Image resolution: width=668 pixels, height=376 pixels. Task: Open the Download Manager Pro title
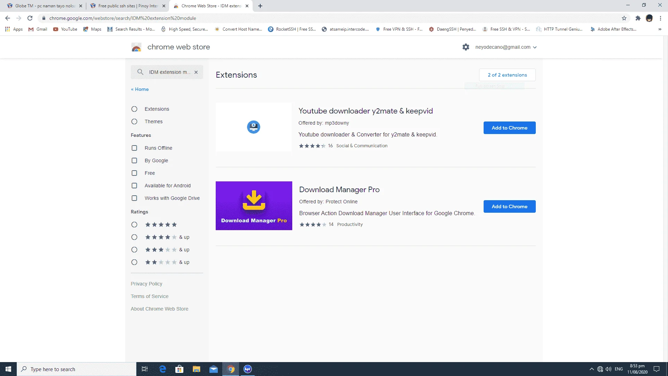[x=339, y=190]
